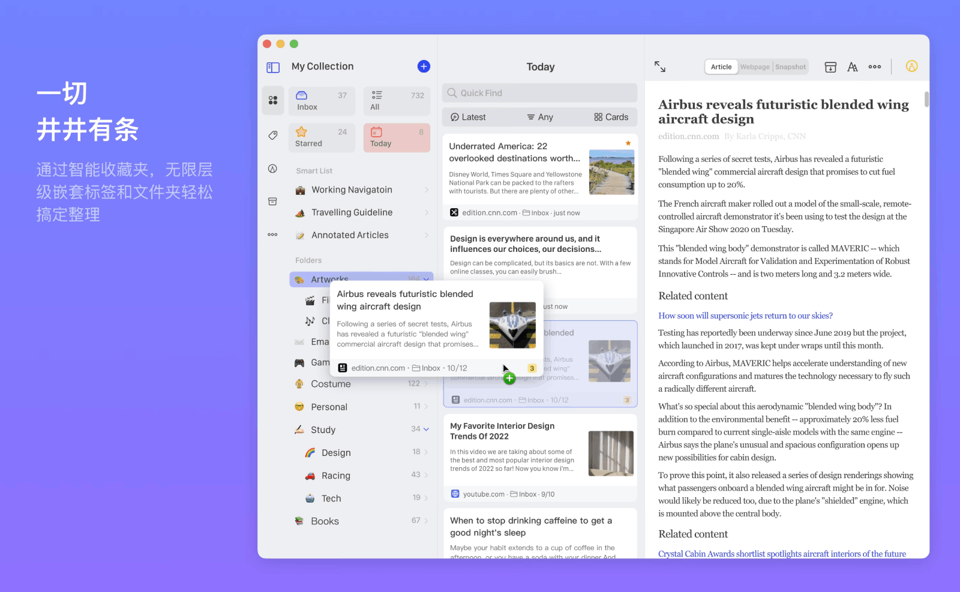Viewport: 960px width, 592px height.
Task: Expand the Costume folder chevron
Action: pos(426,384)
